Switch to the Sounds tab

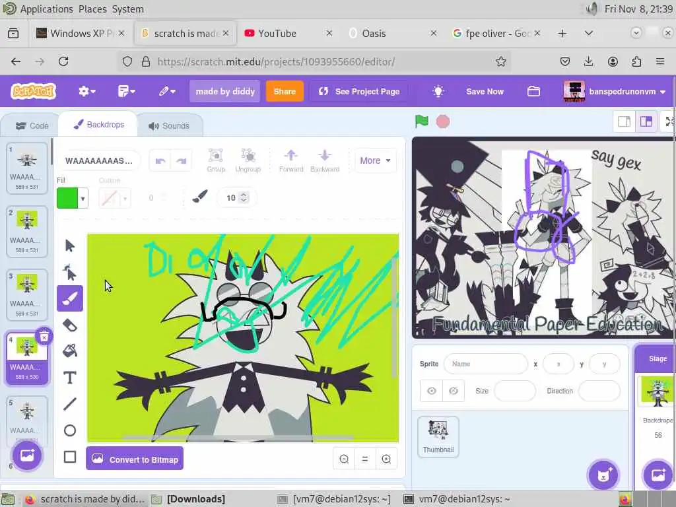pos(169,126)
